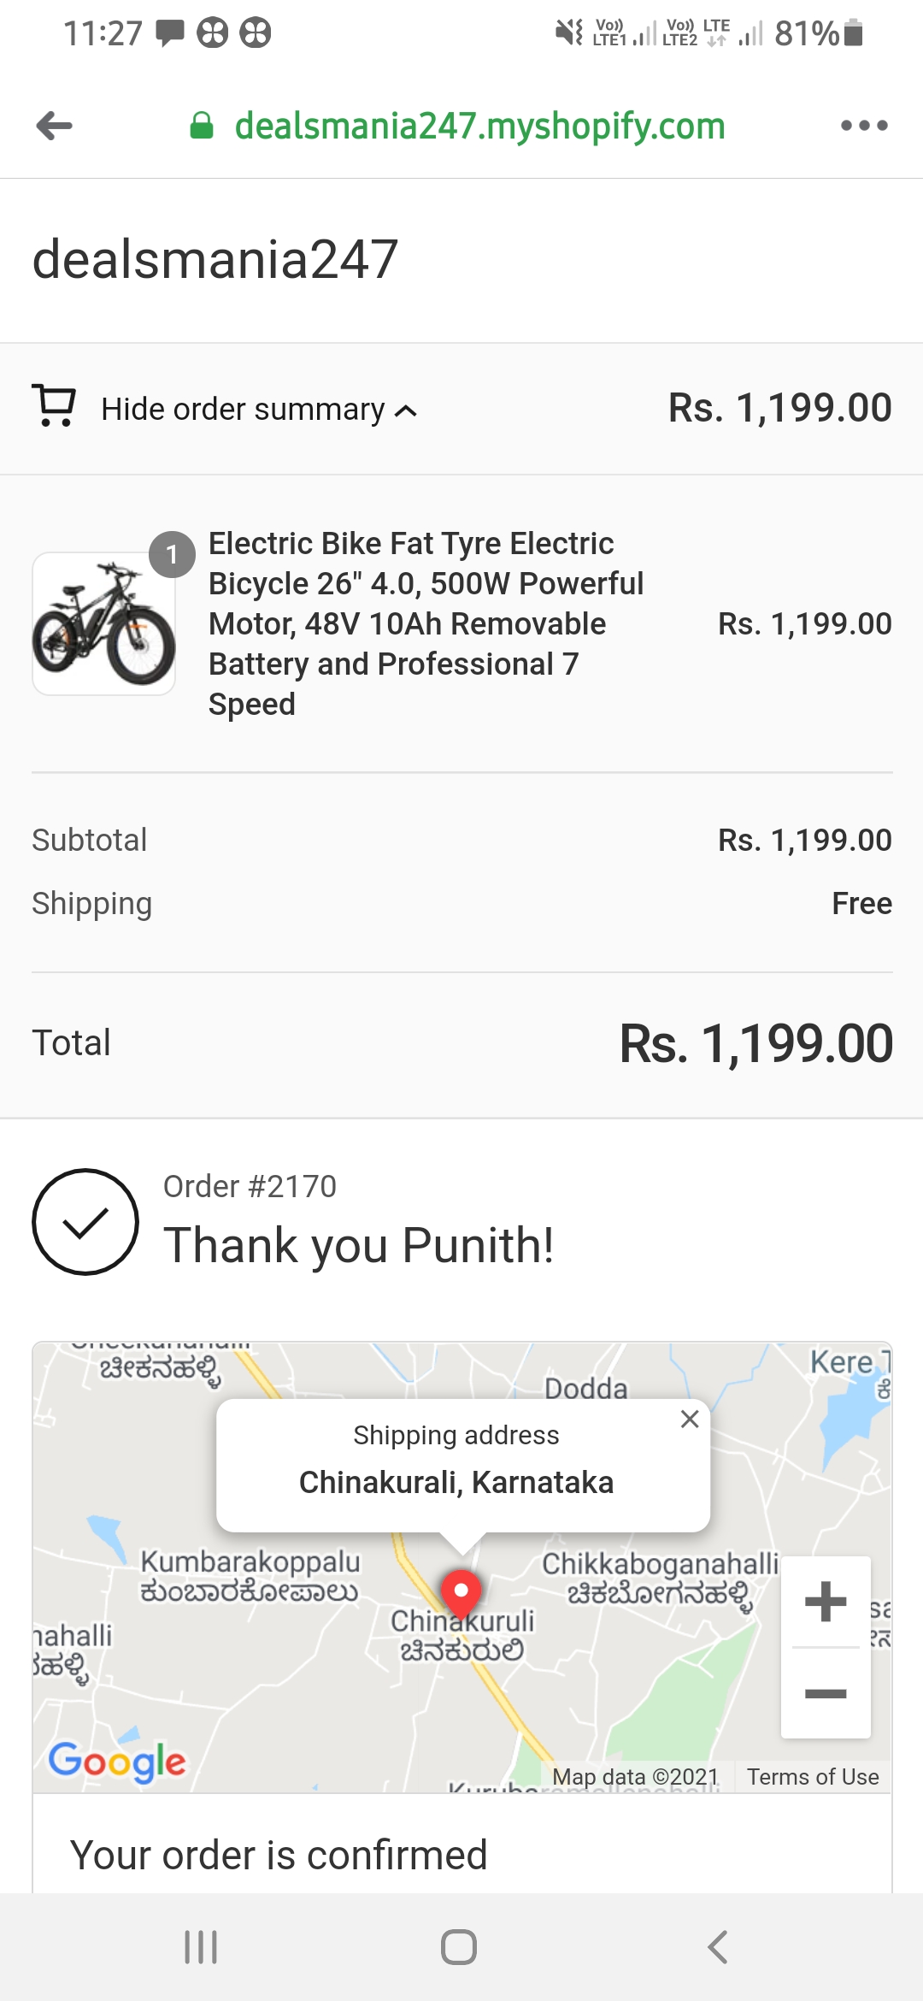923x2001 pixels.
Task: Tap the dealsmania247.myshopify.com address bar
Action: [479, 127]
